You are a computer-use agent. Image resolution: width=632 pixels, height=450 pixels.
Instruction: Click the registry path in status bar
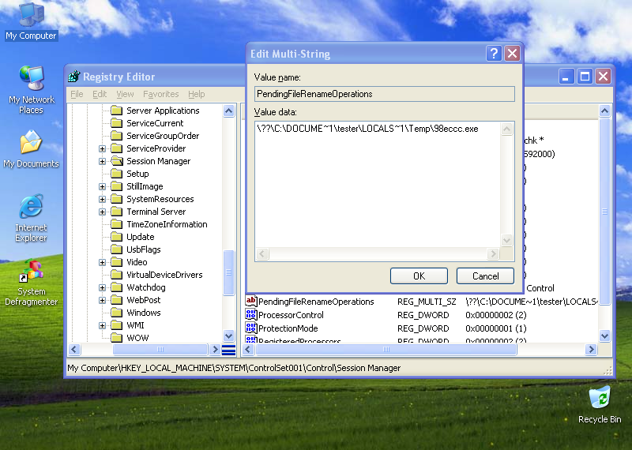coord(234,368)
